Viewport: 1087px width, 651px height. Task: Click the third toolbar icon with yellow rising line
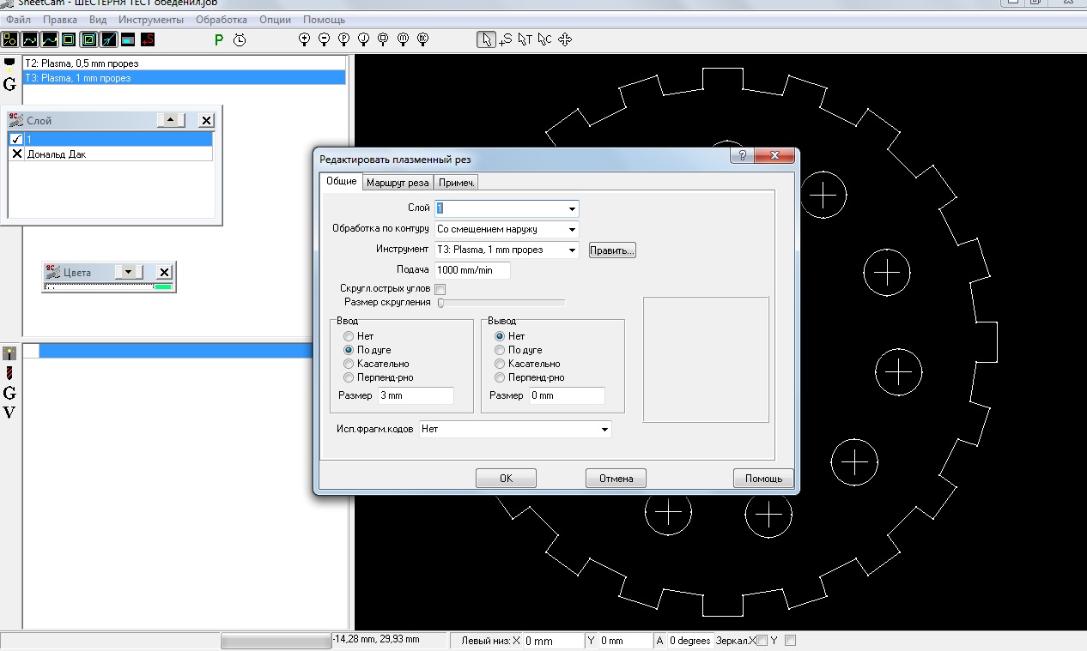click(x=50, y=39)
